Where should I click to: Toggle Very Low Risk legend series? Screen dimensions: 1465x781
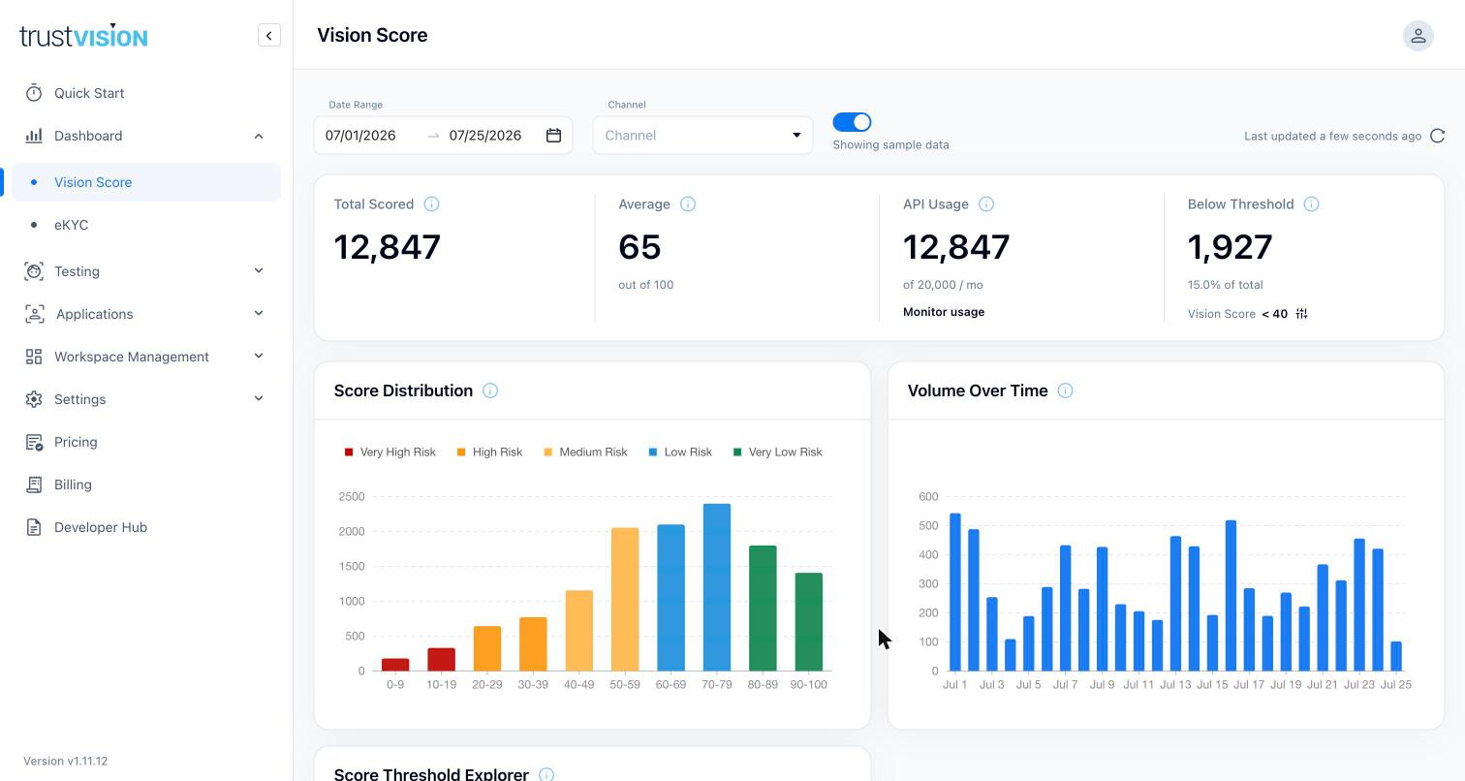pyautogui.click(x=777, y=453)
